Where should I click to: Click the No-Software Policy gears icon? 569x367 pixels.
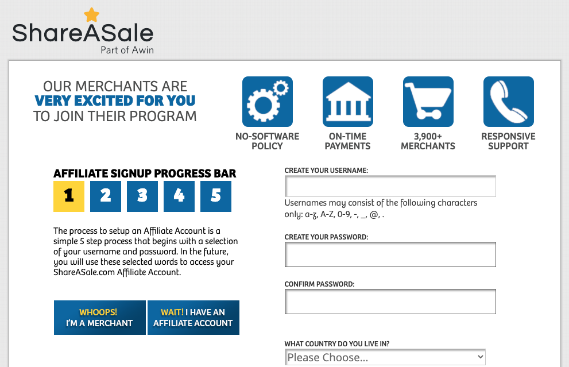click(x=267, y=102)
